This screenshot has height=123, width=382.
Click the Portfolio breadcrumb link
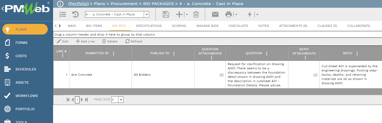pyautogui.click(x=78, y=4)
